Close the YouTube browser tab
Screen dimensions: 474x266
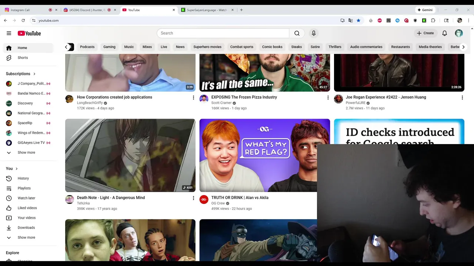174,10
